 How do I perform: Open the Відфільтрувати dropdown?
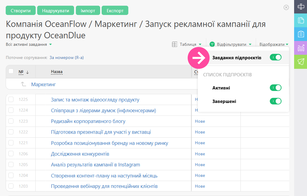tap(234, 44)
